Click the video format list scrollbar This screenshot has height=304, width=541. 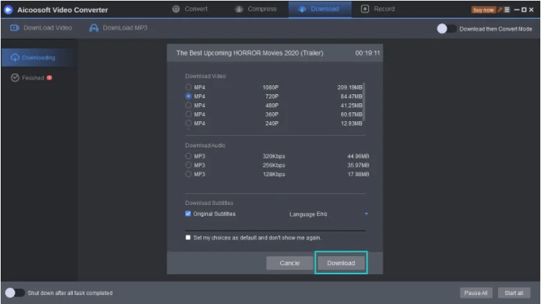364,97
